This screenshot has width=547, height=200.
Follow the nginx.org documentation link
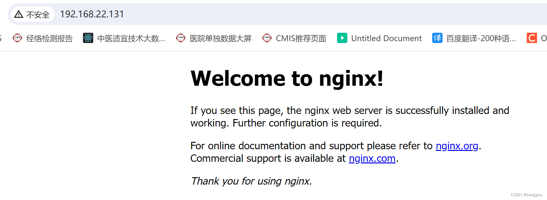coord(457,146)
